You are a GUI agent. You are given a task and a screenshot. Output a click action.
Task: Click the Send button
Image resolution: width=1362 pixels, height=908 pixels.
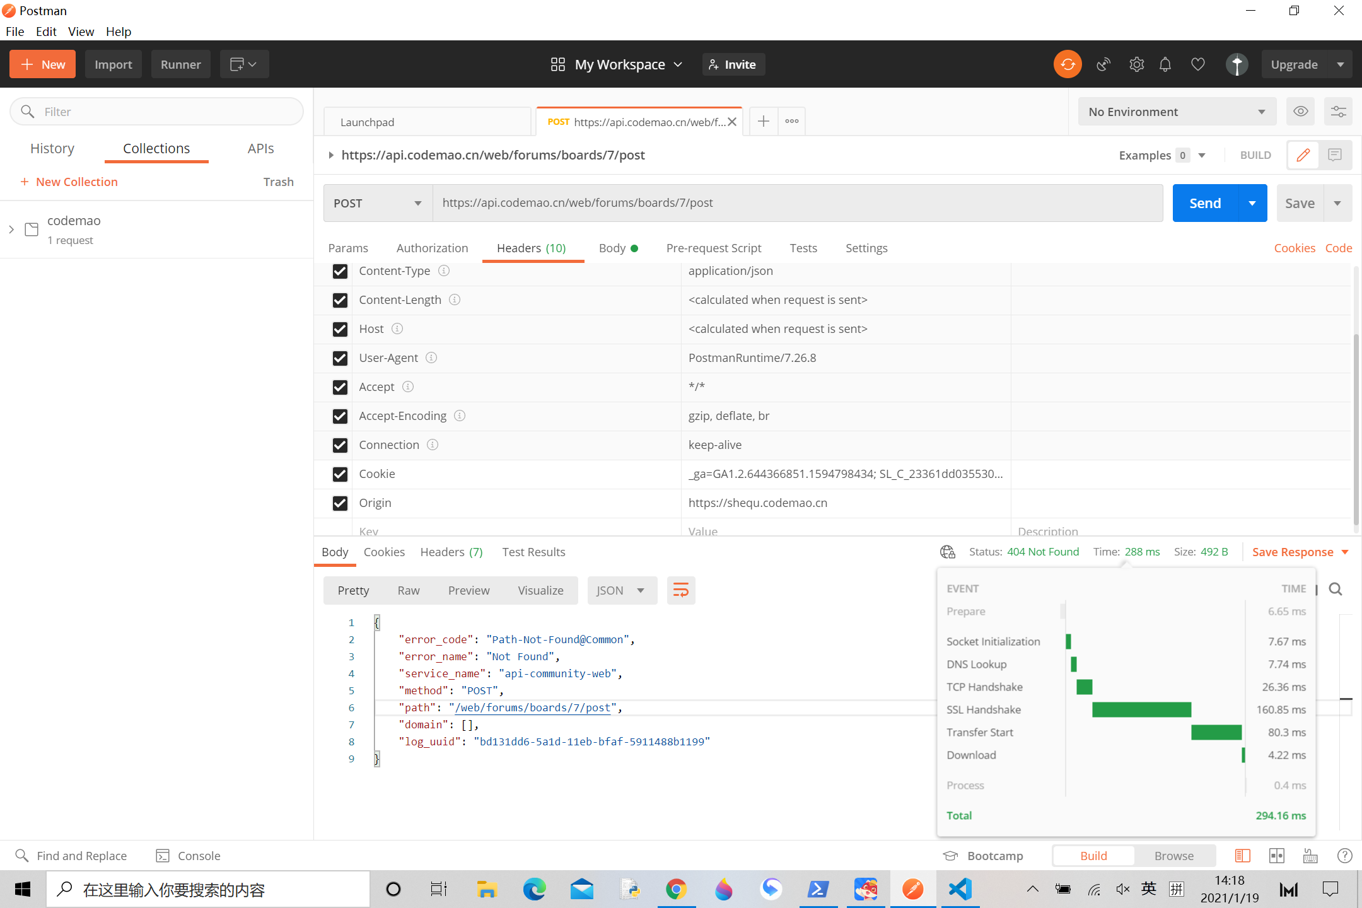pos(1205,203)
